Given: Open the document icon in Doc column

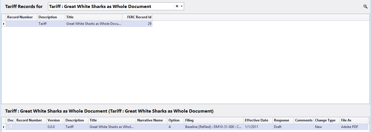Looking at the screenshot, I should click(11, 127).
